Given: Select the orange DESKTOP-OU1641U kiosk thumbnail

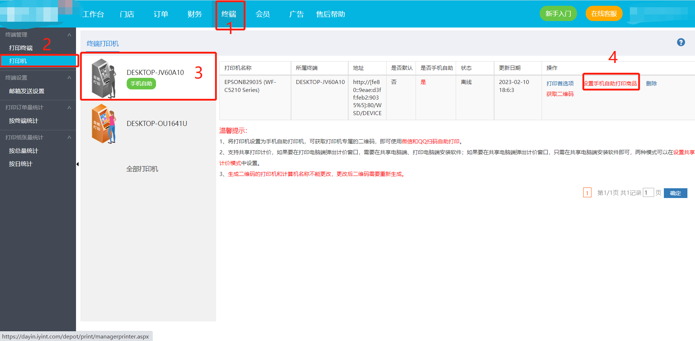Looking at the screenshot, I should point(104,124).
